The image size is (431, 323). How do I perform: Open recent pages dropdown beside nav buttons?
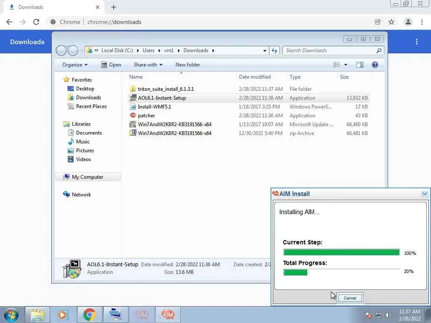pyautogui.click(x=81, y=51)
